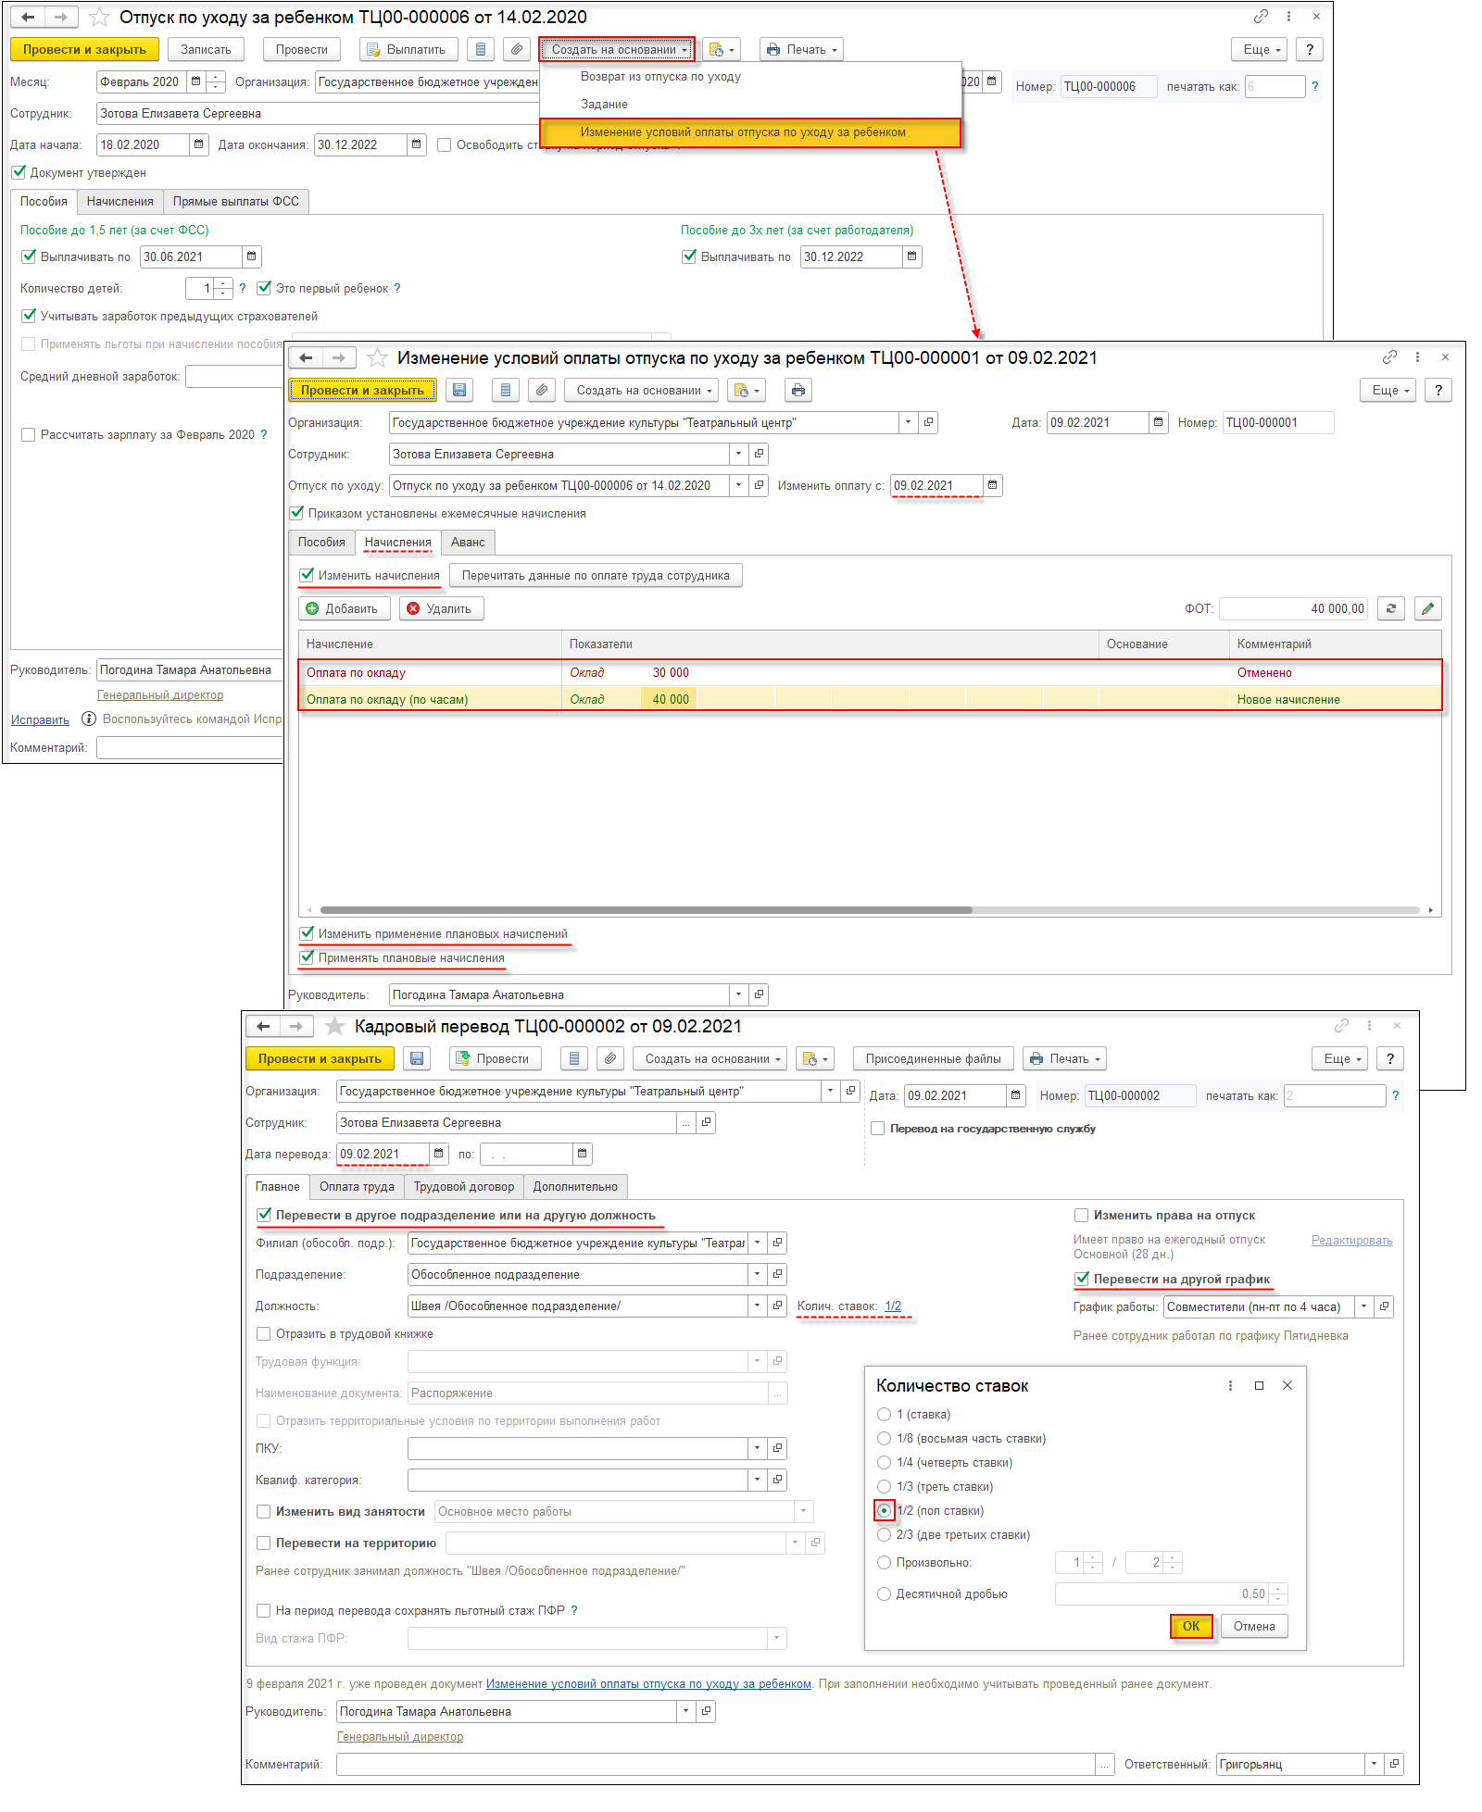Screen dimensions: 1482x1812
Task: Open Трудовой договор tab
Action: tap(464, 1186)
